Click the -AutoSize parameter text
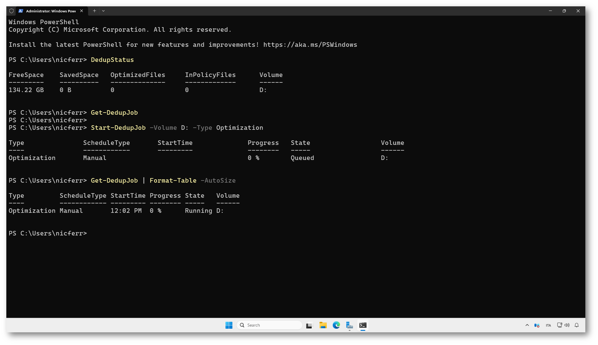The image size is (598, 345). (x=218, y=180)
